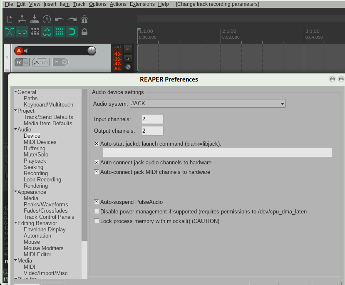Open the File menu
This screenshot has height=285, width=345.
click(x=9, y=4)
